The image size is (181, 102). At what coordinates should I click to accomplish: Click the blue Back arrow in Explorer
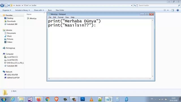(2, 5)
